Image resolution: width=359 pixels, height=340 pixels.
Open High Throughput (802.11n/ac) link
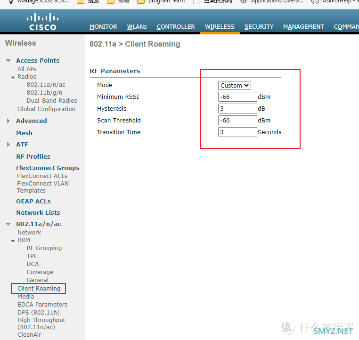[41, 324]
